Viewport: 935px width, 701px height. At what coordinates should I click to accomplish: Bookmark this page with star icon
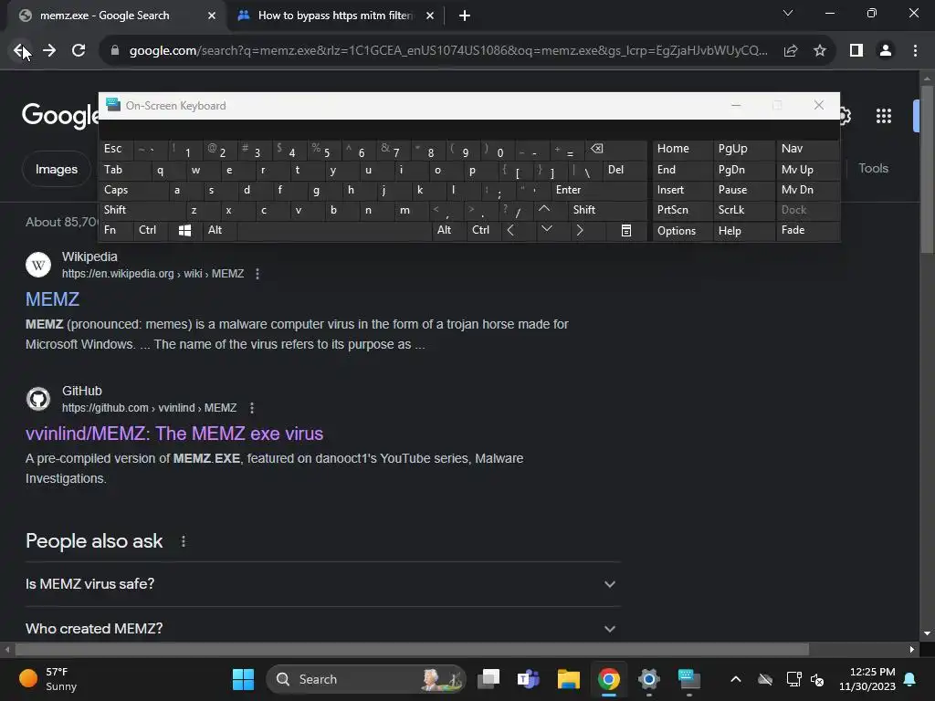[x=820, y=51]
